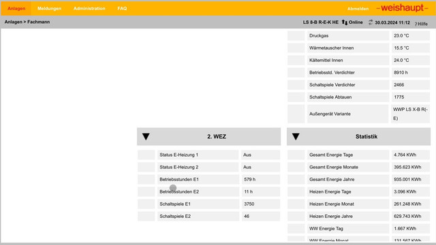This screenshot has height=245, width=436.
Task: Select the Gesamt Energie Tage label
Action: pos(331,155)
